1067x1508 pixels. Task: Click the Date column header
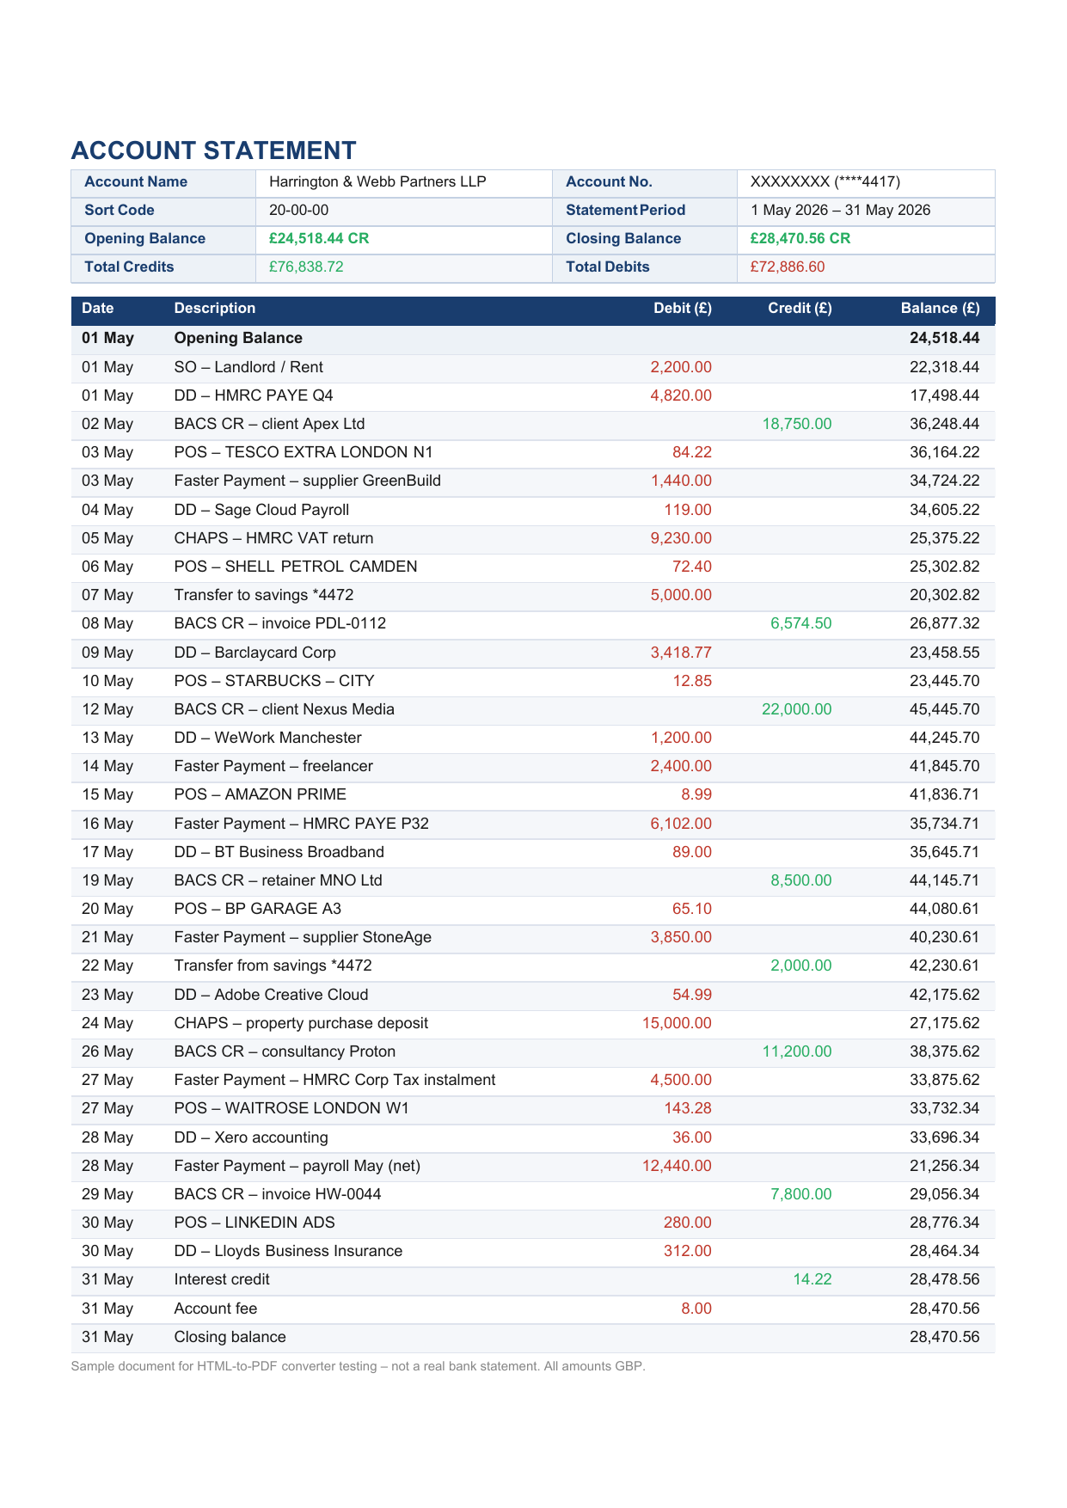click(x=98, y=308)
